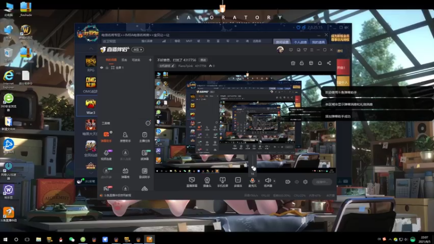Switch to the third scene tab
Image resolution: width=434 pixels, height=244 pixels.
click(136, 60)
